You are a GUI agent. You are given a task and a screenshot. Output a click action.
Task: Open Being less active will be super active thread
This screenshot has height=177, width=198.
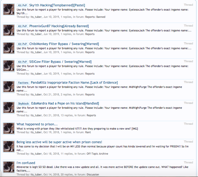pyautogui.click(x=59, y=142)
